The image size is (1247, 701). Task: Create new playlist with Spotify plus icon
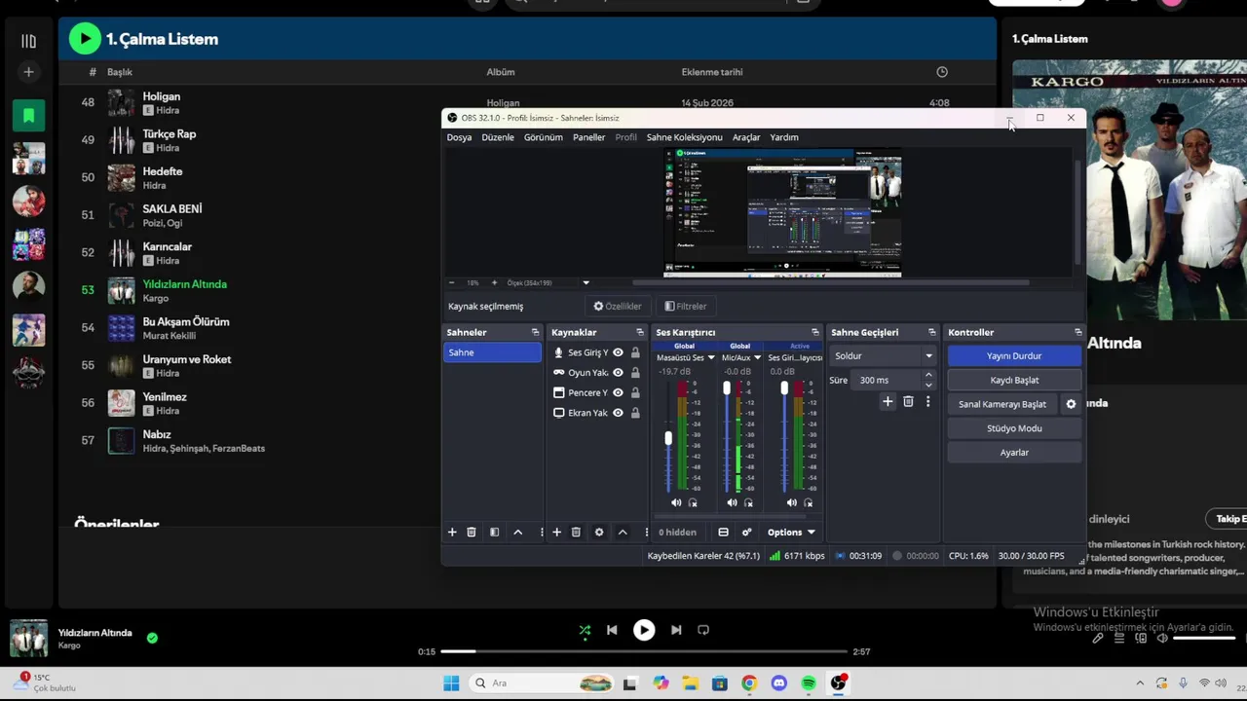[x=28, y=72]
